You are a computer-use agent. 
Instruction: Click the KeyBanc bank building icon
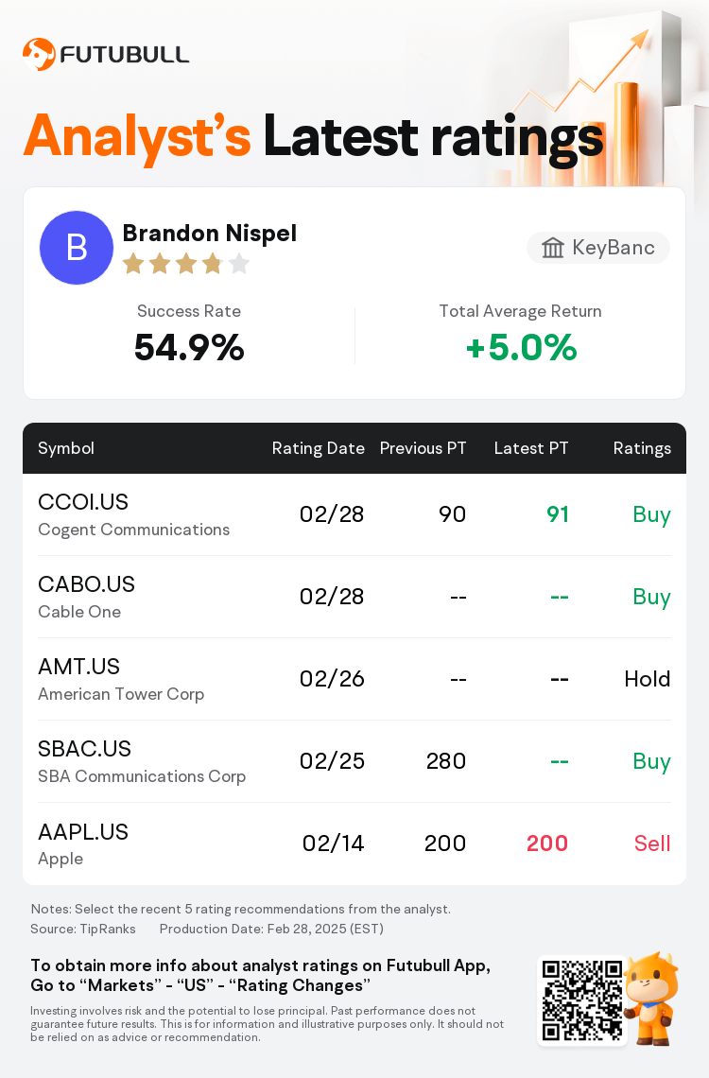click(552, 248)
